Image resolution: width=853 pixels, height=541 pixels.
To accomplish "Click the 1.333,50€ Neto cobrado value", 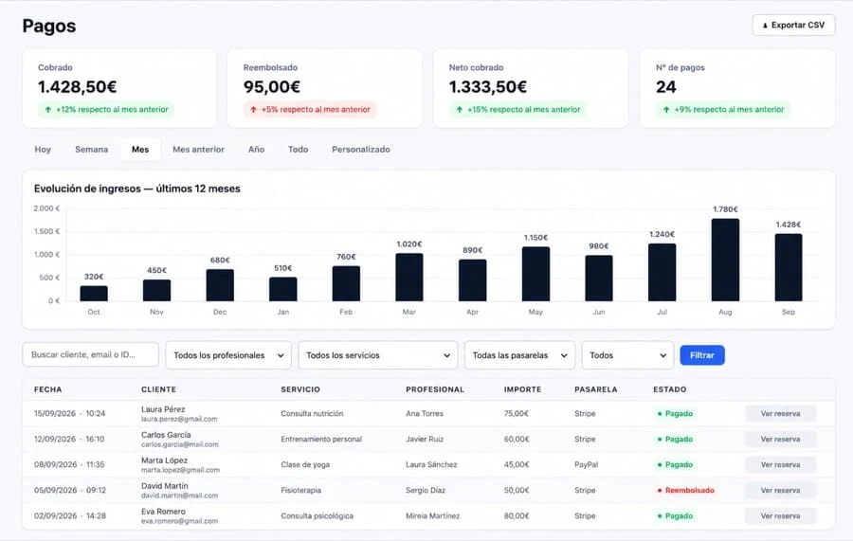I will [488, 87].
